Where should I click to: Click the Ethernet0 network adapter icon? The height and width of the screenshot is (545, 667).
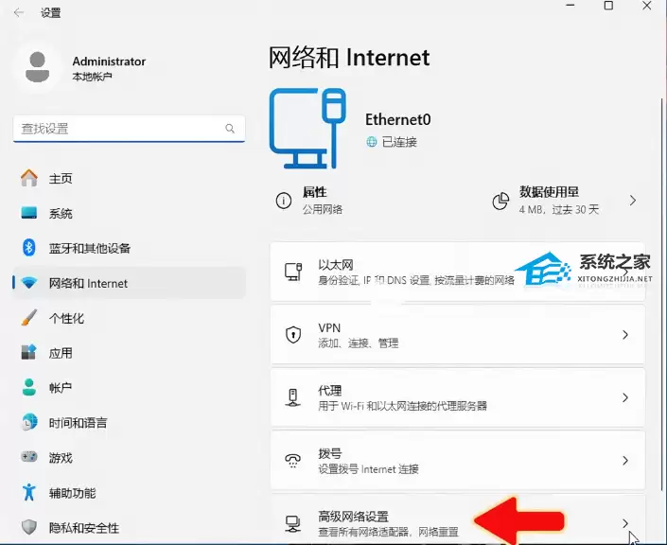[309, 130]
